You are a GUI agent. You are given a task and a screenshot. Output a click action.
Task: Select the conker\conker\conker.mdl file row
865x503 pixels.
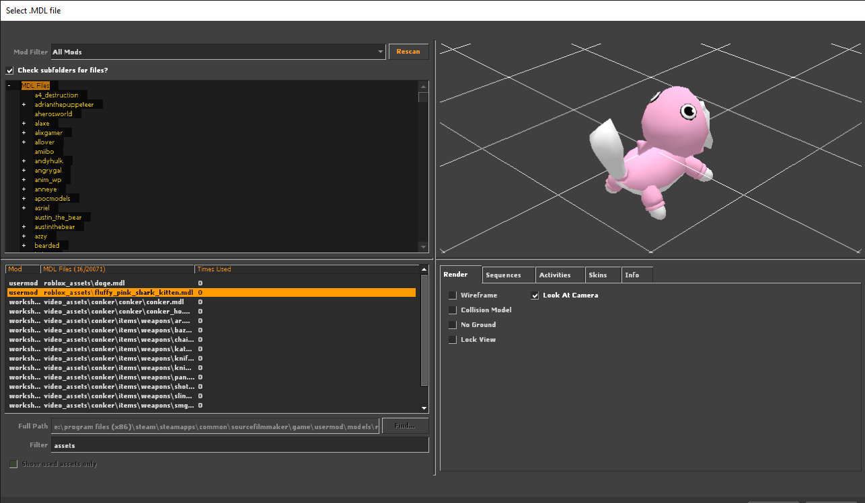[x=211, y=302]
